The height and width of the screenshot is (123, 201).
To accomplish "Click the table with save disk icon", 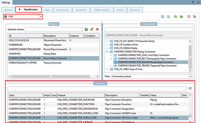I will 162,17.
